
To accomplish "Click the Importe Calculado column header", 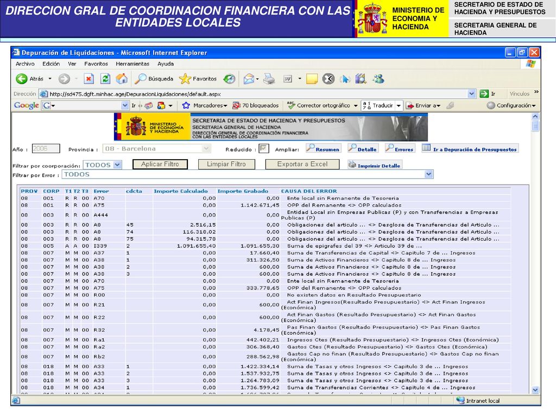I will click(x=181, y=191).
